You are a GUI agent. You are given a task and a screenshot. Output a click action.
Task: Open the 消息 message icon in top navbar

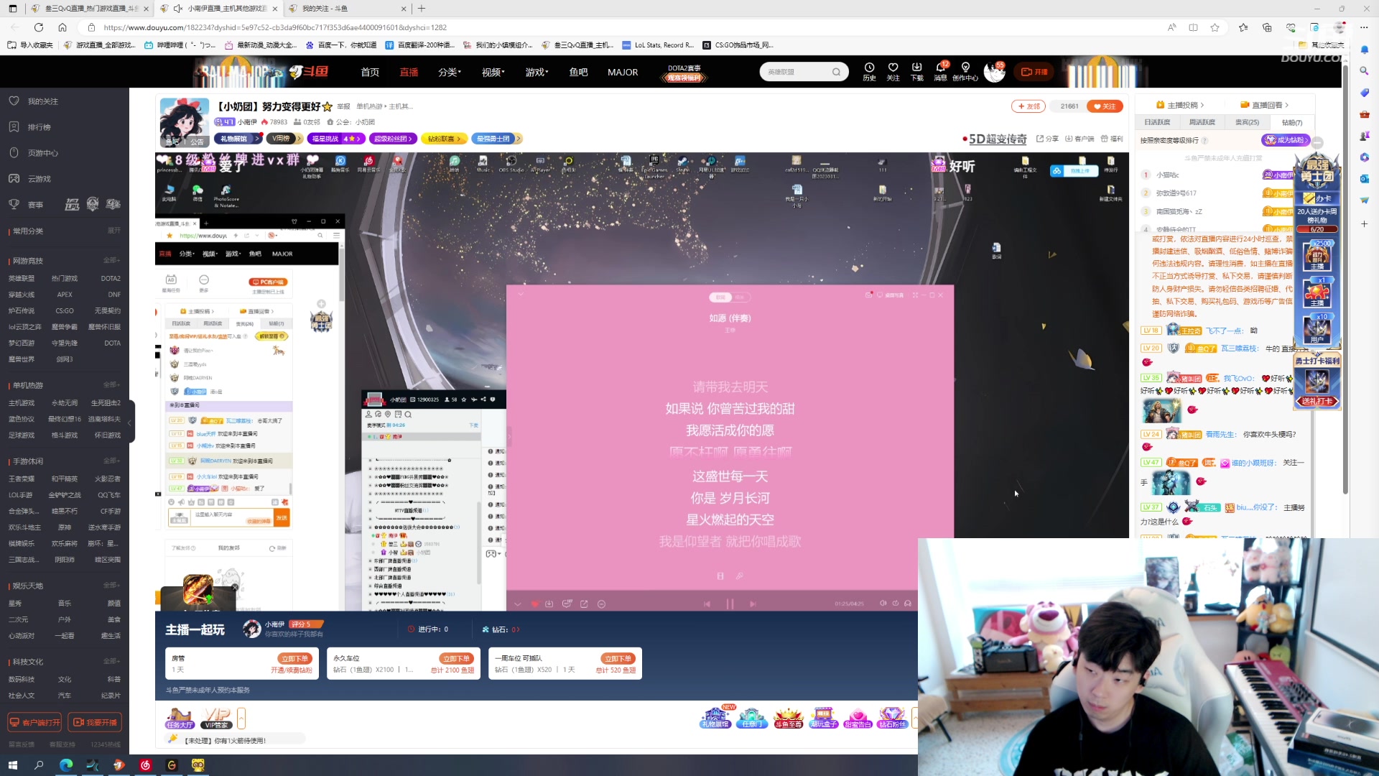941,72
